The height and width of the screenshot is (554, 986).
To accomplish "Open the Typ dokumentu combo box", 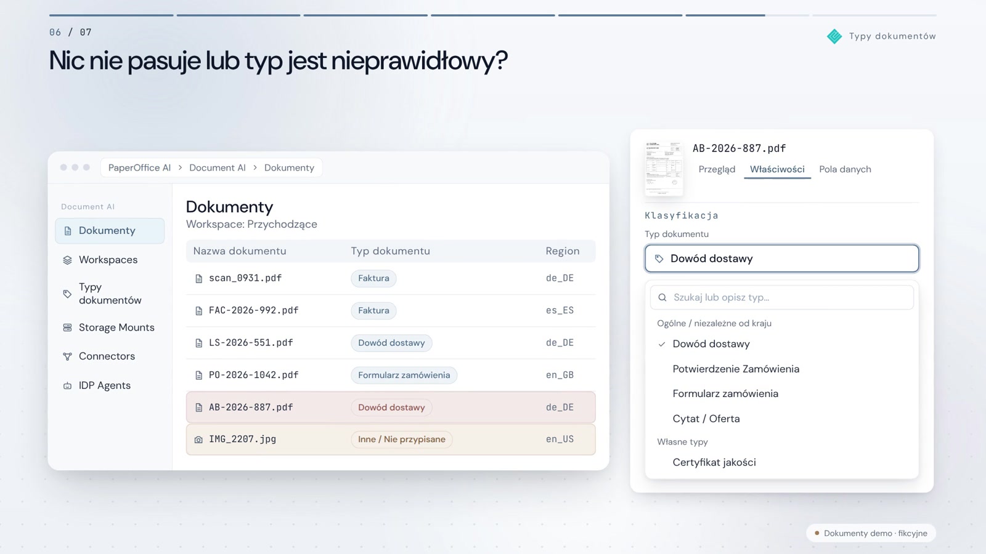I will click(781, 259).
